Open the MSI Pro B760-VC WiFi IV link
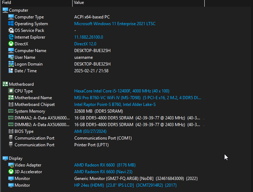The image size is (253, 192). coord(138,98)
